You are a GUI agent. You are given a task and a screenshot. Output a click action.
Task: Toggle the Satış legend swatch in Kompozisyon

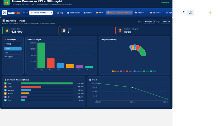click(x=144, y=71)
